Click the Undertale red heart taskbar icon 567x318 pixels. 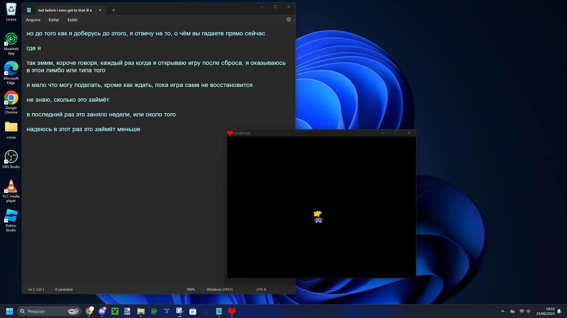[232, 311]
